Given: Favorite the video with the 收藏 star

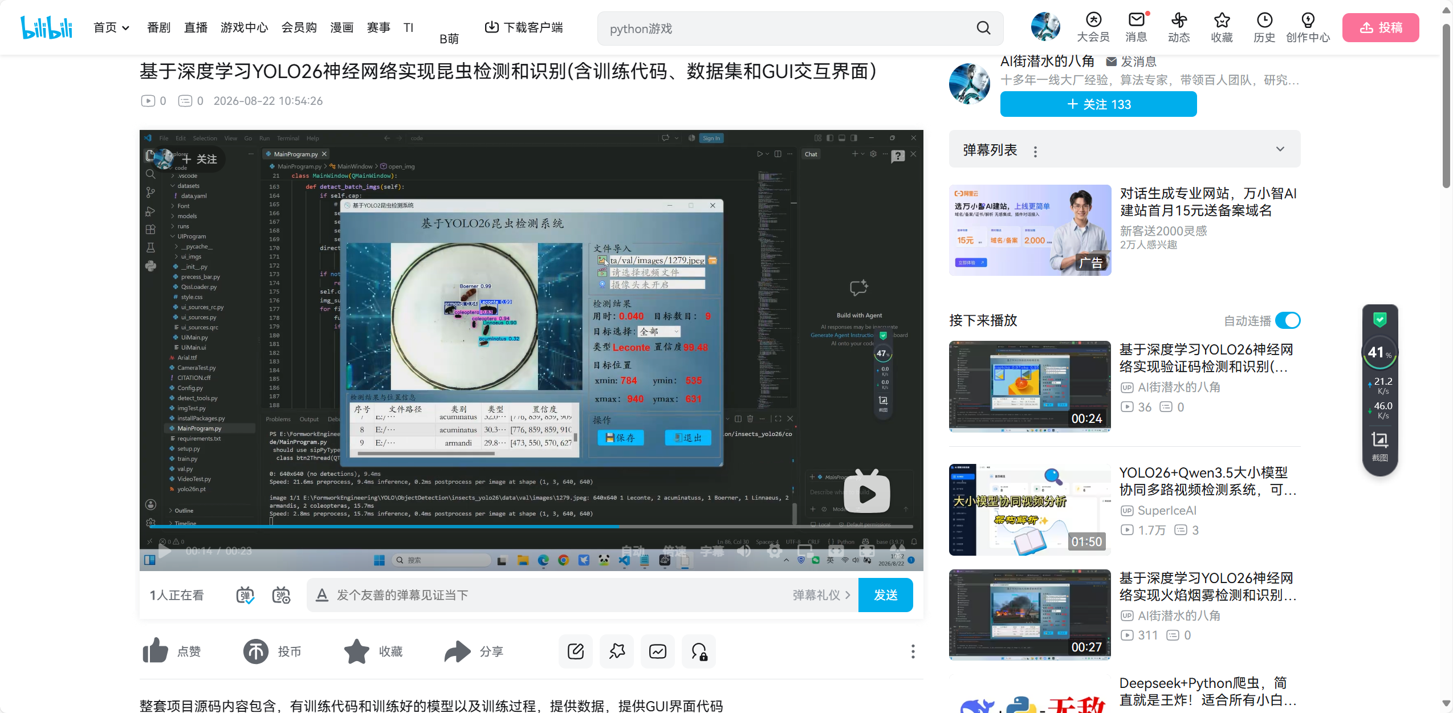Looking at the screenshot, I should coord(357,651).
